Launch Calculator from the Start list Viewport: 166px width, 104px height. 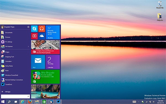pyautogui.click(x=15, y=61)
